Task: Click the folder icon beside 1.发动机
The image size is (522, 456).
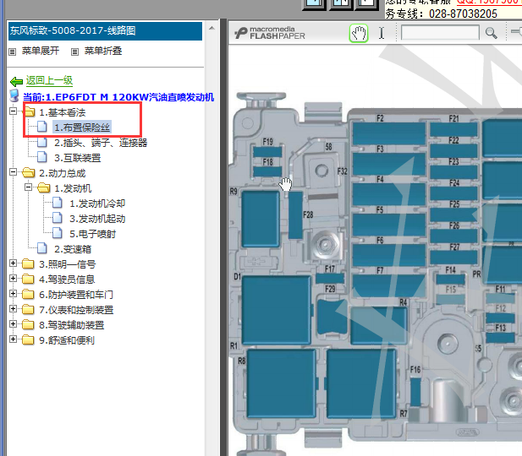Action: click(44, 187)
